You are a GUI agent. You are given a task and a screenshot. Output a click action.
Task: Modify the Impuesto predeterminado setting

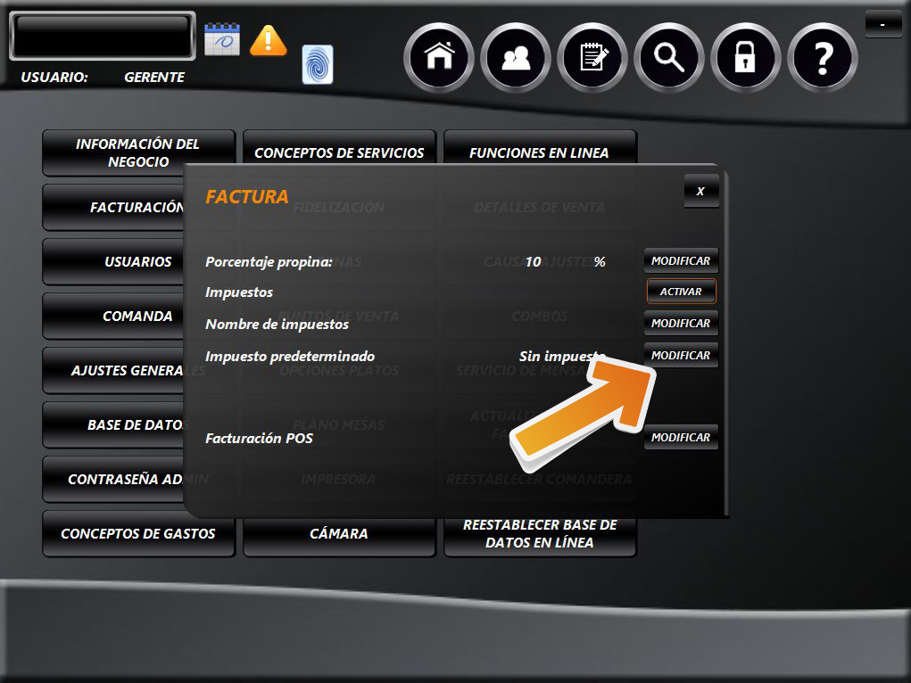coord(681,355)
